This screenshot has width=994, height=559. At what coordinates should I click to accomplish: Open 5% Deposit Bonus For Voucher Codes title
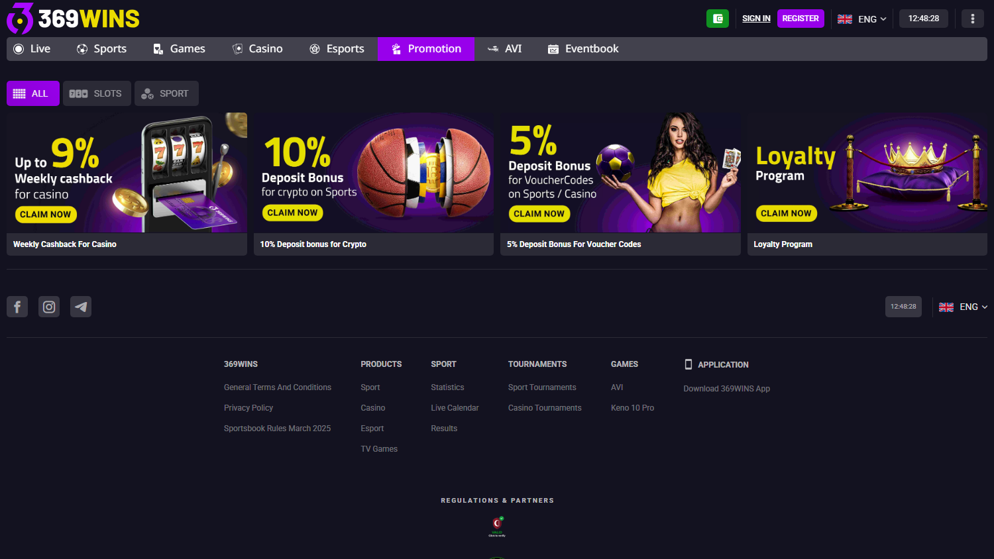[574, 244]
